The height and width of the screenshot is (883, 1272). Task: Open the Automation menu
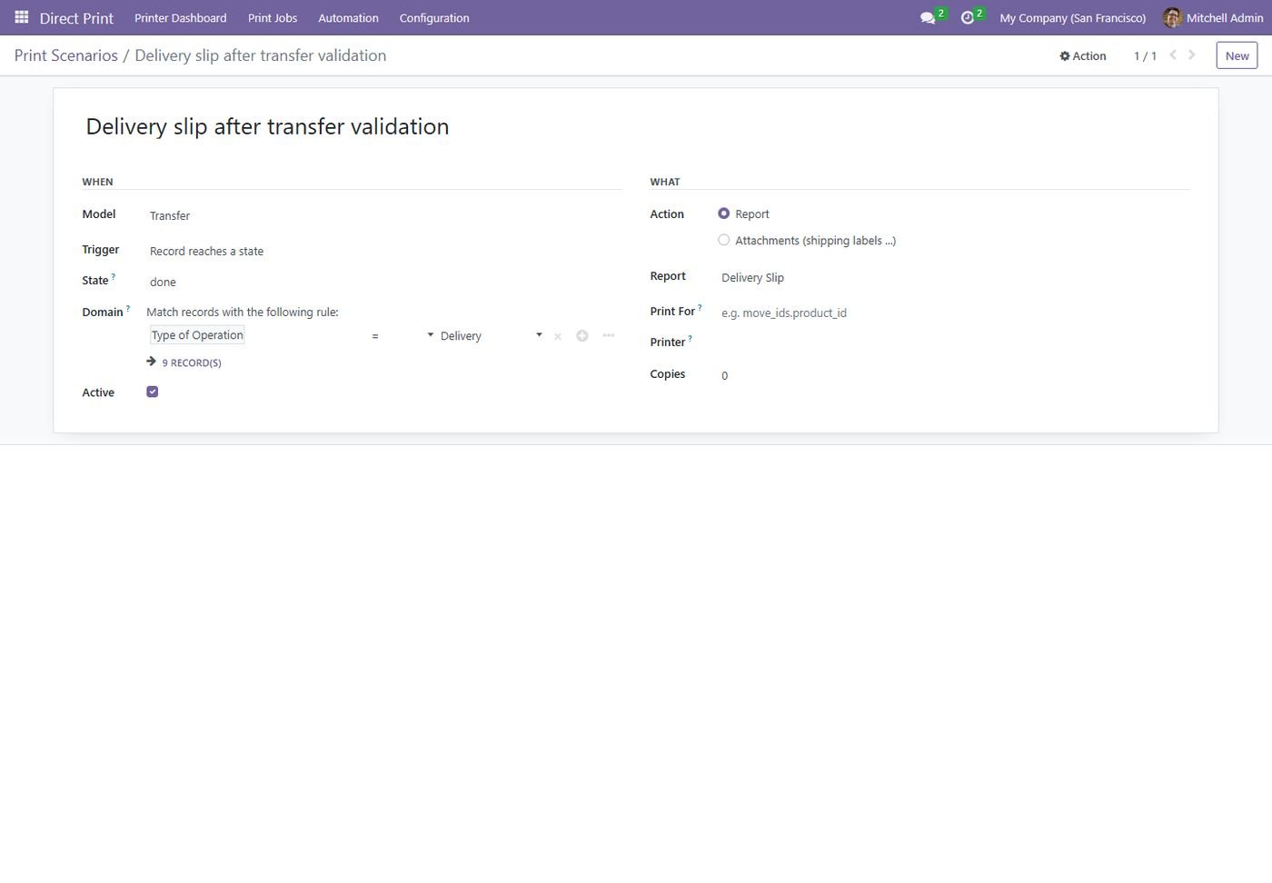[348, 18]
